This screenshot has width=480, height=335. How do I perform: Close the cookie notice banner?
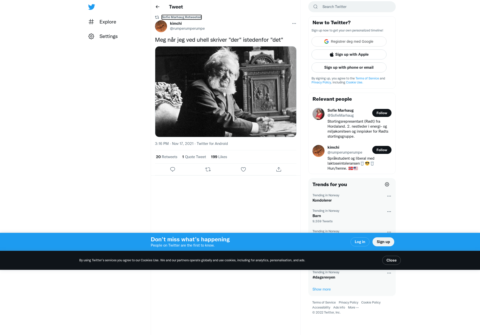[x=391, y=260]
